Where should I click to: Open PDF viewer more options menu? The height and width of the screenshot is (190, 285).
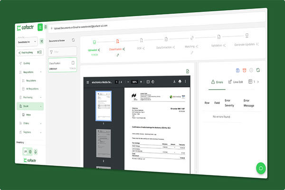point(185,81)
